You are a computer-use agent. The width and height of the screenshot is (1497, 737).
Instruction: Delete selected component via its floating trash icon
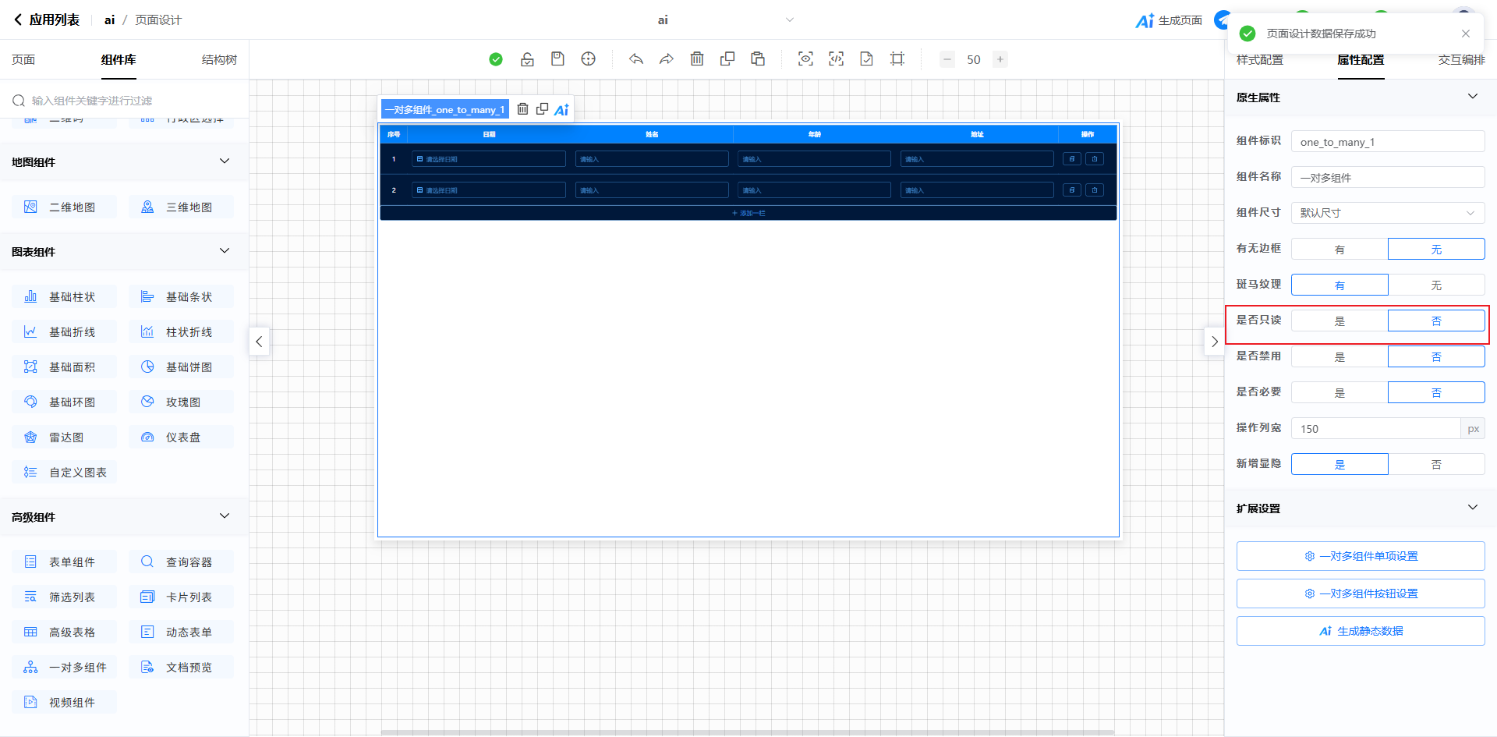523,109
